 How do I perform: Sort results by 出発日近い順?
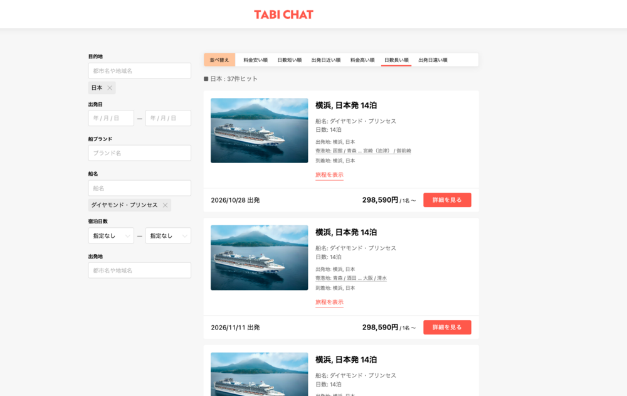click(x=326, y=59)
